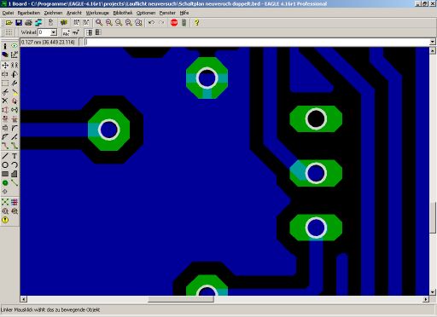The image size is (437, 317).
Task: Open the Winkel angle dropdown
Action: pos(54,32)
